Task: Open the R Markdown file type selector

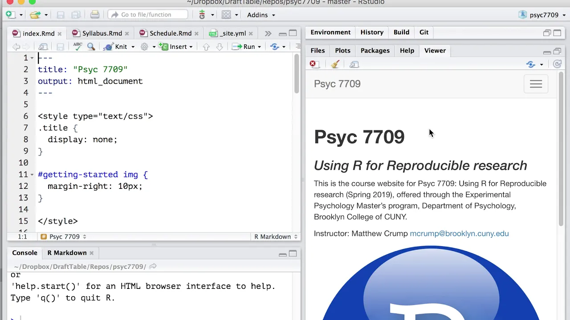Action: pos(275,236)
